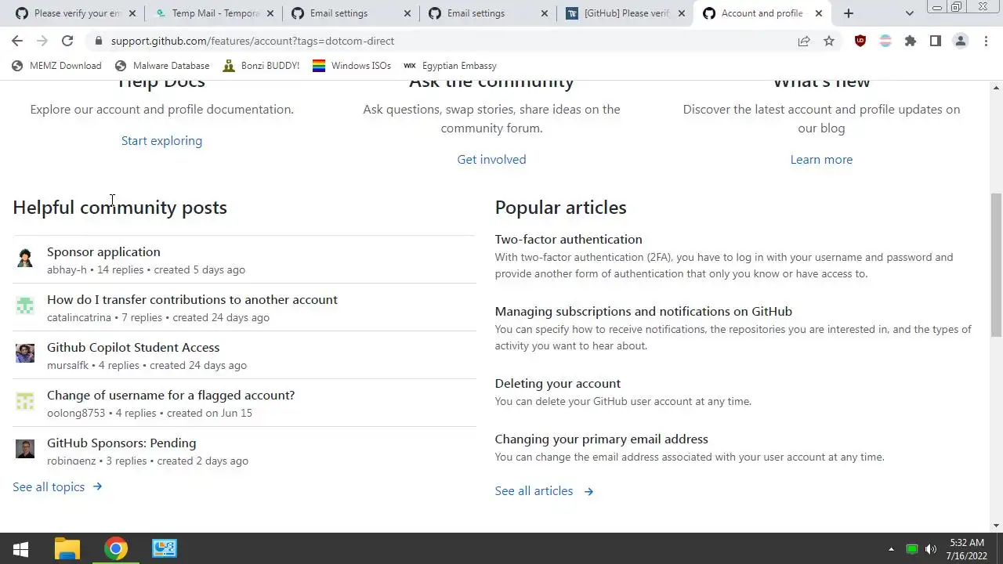Screen dimensions: 1003x564
Task: Click the page's vertical scrollbar thumb
Action: [996, 266]
